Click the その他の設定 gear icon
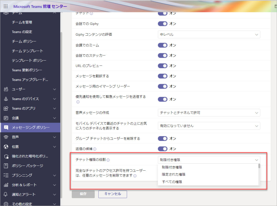 tap(6, 204)
